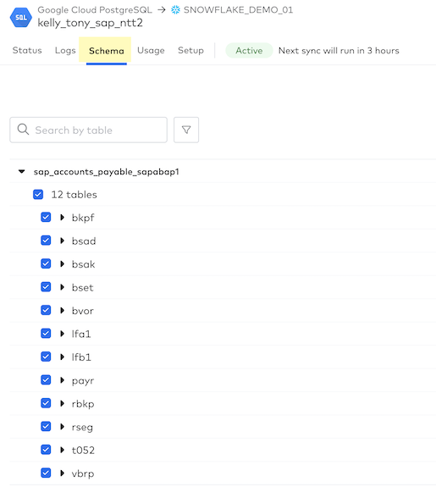The width and height of the screenshot is (436, 487).
Task: Expand the bvor table columns
Action: pos(62,310)
